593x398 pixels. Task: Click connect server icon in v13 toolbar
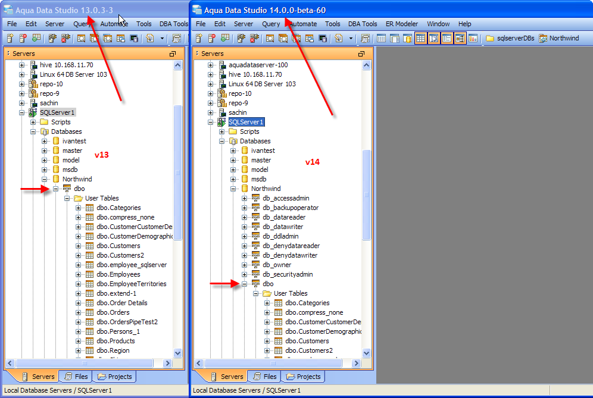52,38
